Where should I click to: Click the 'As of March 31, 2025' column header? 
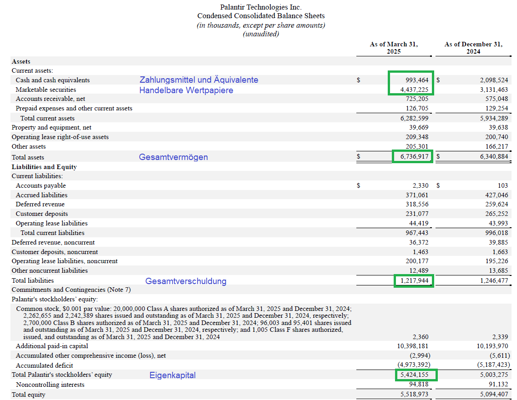tap(394, 48)
